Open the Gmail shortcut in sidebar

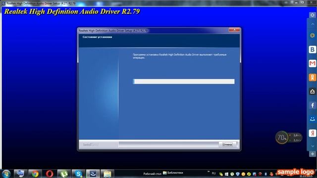313,63
